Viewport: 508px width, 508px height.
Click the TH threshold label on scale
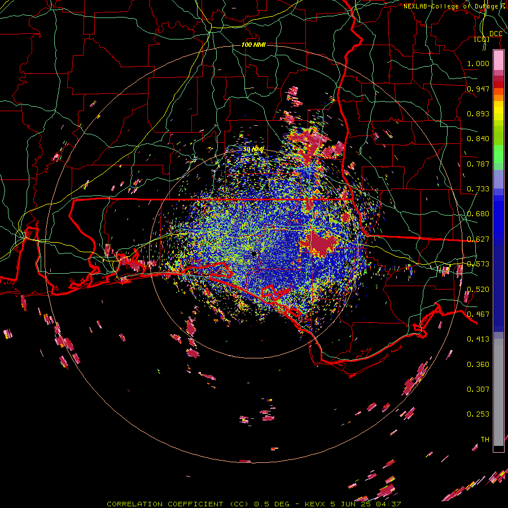pyautogui.click(x=485, y=440)
